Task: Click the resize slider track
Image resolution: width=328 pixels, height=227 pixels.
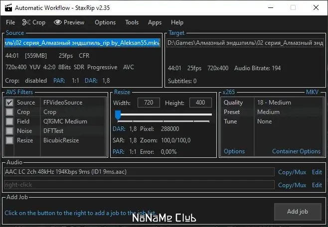Action: [x=166, y=114]
